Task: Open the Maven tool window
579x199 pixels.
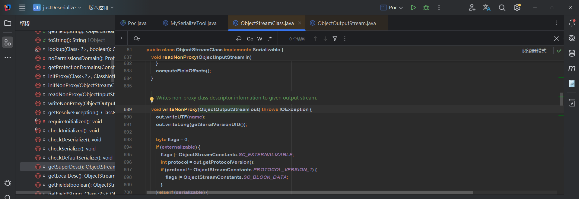Action: tap(572, 68)
